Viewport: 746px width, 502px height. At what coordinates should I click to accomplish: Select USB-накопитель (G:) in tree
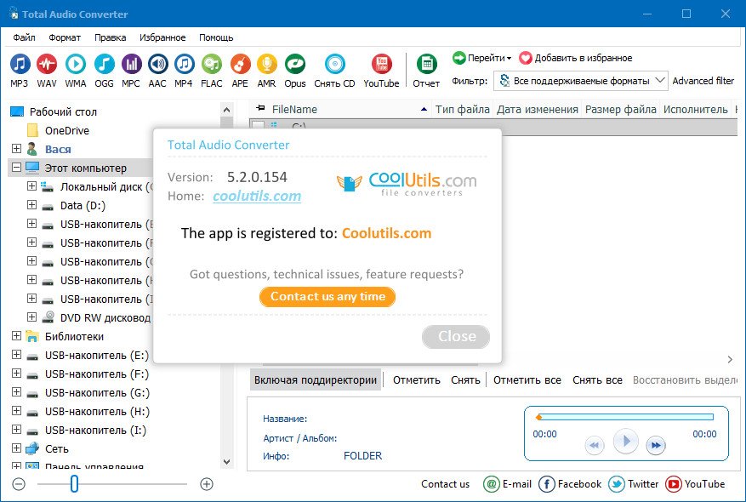tap(98, 393)
